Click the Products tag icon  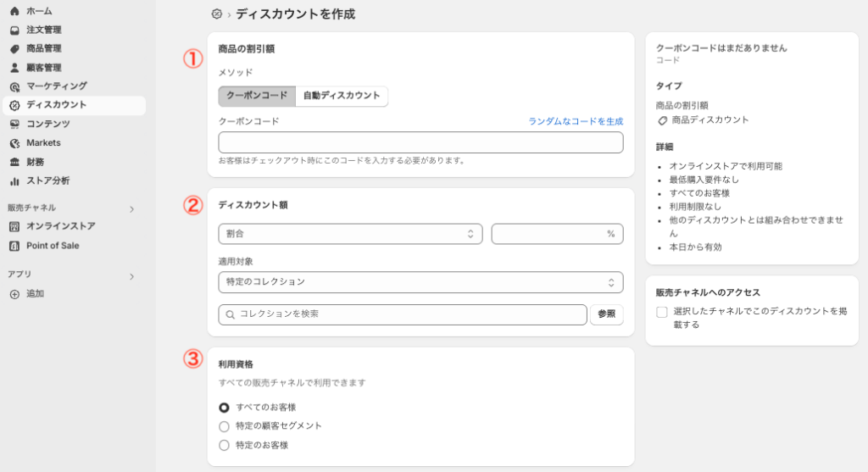[14, 49]
